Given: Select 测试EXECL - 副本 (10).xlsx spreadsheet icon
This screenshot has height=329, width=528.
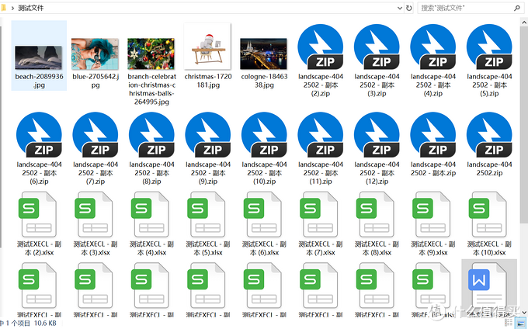Looking at the screenshot, I should [488, 214].
